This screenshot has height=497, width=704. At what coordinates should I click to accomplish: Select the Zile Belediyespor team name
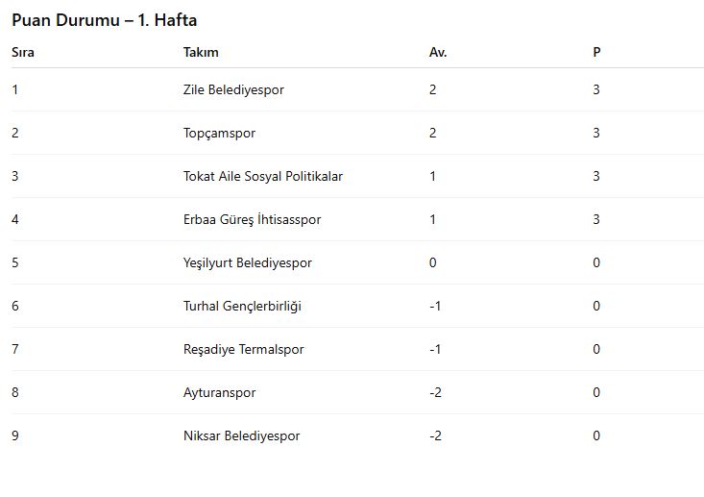click(233, 89)
